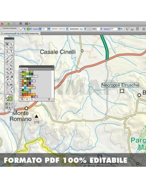Set paint mode to Color
The width and height of the screenshot is (146, 188).
point(7,104)
